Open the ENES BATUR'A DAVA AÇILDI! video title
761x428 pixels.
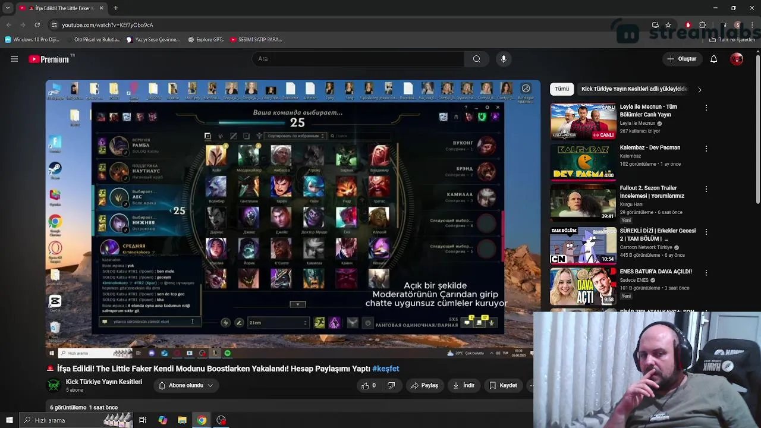[x=656, y=272]
